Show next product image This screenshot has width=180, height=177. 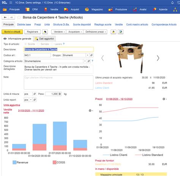158,58
